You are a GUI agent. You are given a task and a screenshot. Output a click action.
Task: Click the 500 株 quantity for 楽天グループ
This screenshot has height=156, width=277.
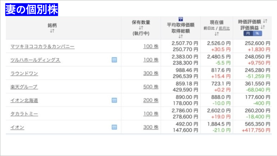[x=151, y=87]
